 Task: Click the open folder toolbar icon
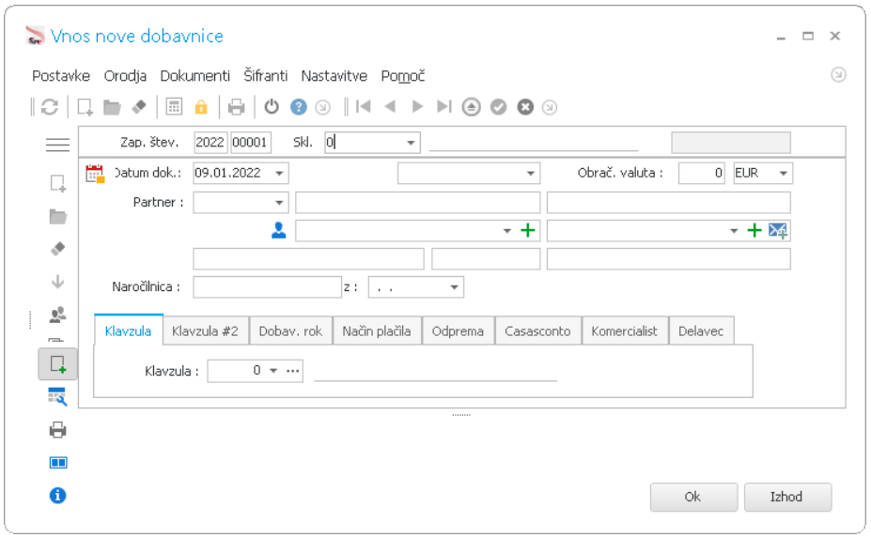112,107
